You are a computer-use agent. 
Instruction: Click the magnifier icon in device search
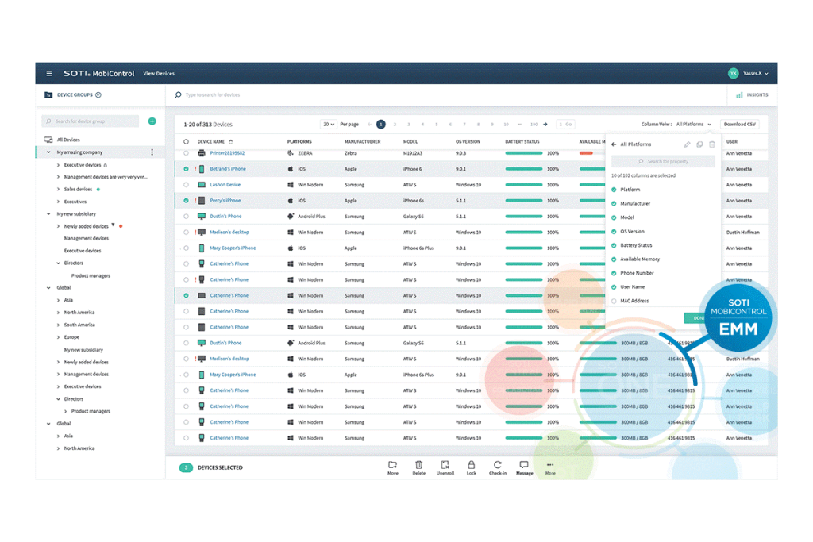[x=178, y=94]
